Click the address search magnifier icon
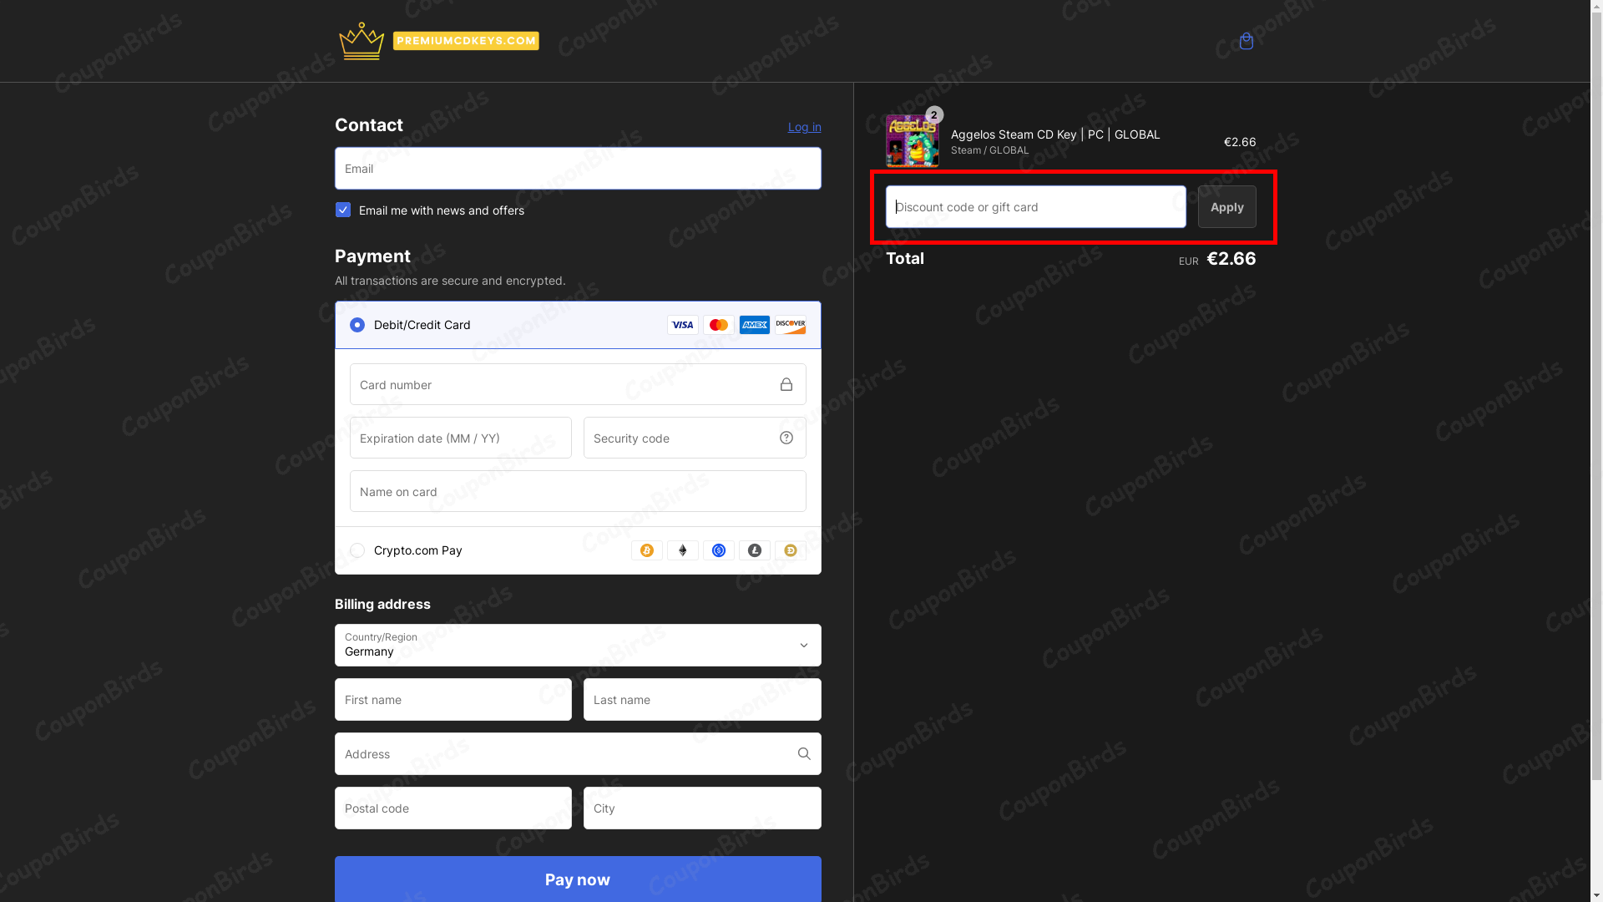The width and height of the screenshot is (1603, 902). tap(804, 753)
